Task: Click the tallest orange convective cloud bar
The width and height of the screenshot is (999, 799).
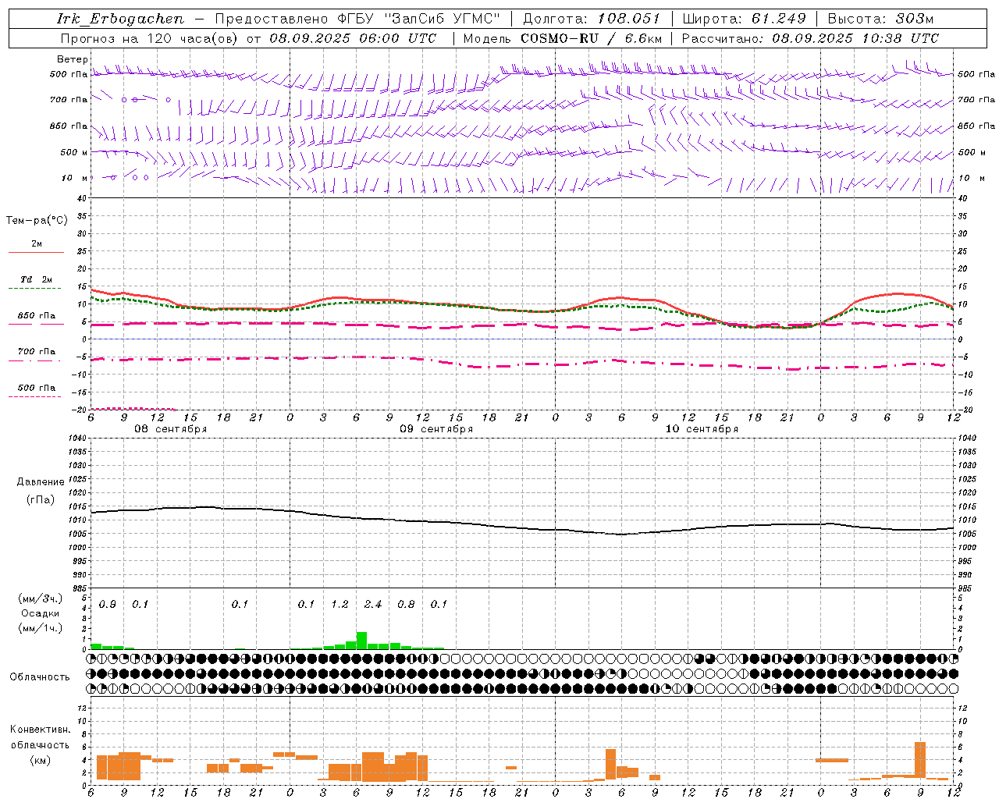Action: 920,760
